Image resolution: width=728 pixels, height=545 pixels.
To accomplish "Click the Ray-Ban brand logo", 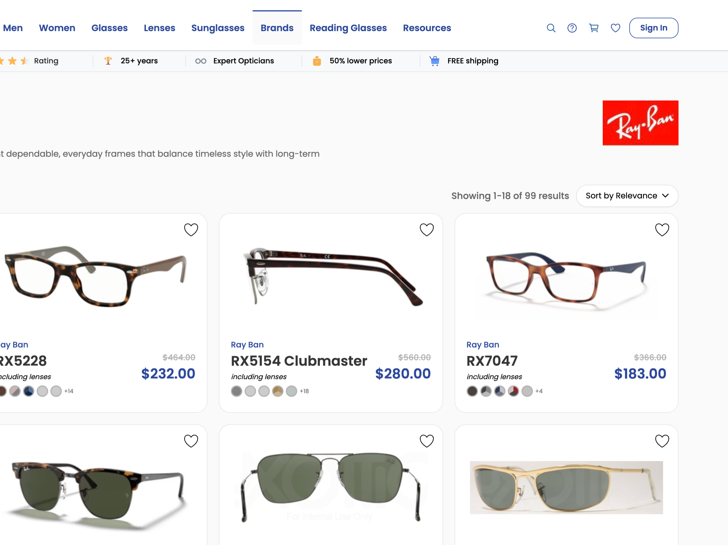I will coord(640,123).
